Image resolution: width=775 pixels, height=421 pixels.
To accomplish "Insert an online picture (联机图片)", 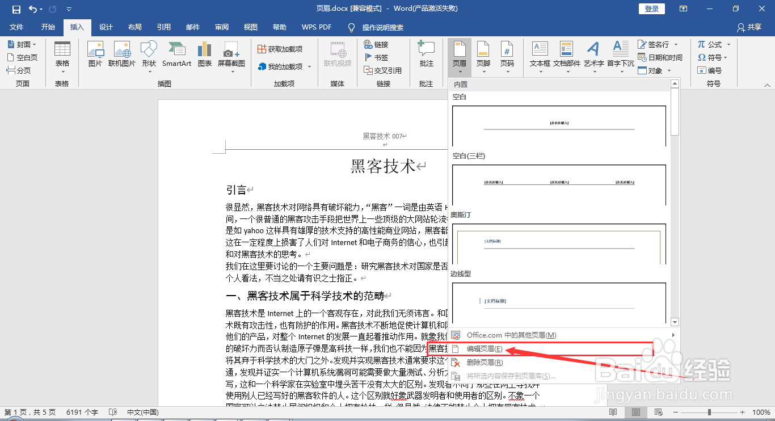I will [122, 56].
